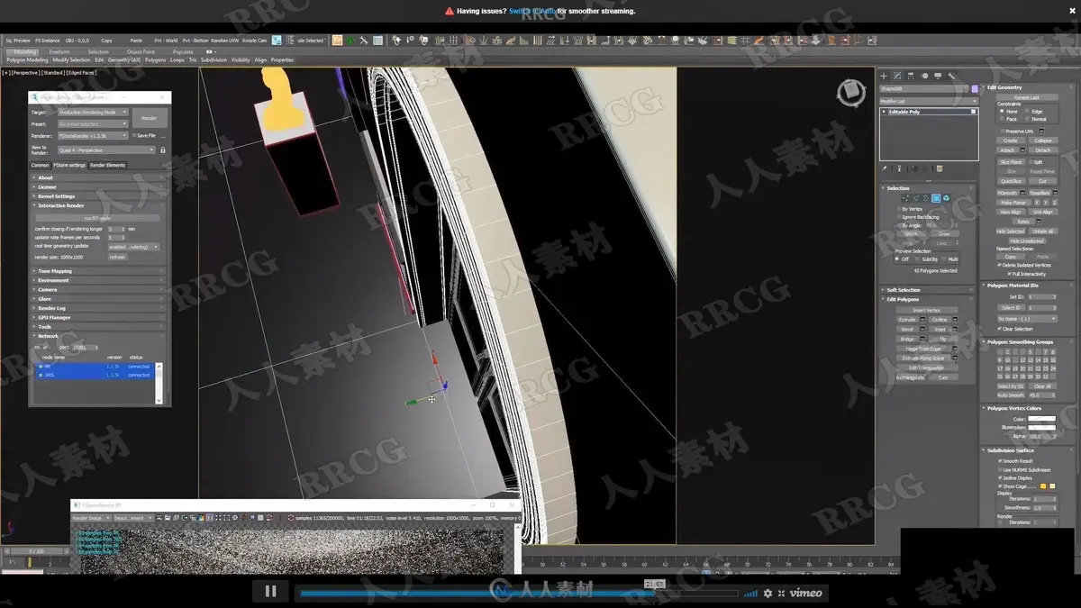Open the Motion tab in command panel
The height and width of the screenshot is (608, 1081).
click(924, 76)
